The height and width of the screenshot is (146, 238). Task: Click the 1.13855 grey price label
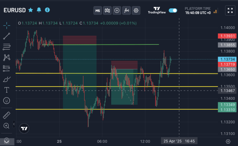(227, 45)
